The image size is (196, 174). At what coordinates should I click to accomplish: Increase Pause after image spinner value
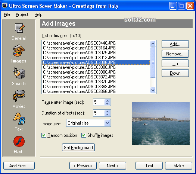coord(108,101)
